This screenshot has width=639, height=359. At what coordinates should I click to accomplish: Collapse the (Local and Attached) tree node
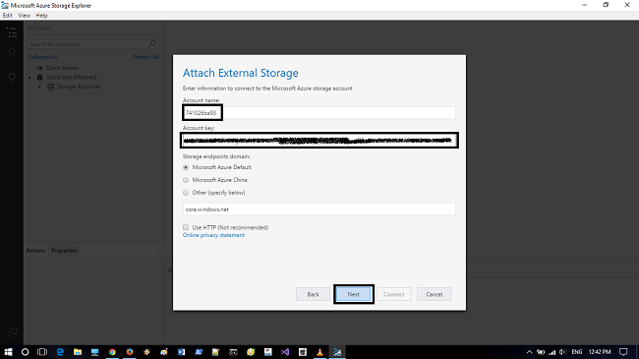29,77
